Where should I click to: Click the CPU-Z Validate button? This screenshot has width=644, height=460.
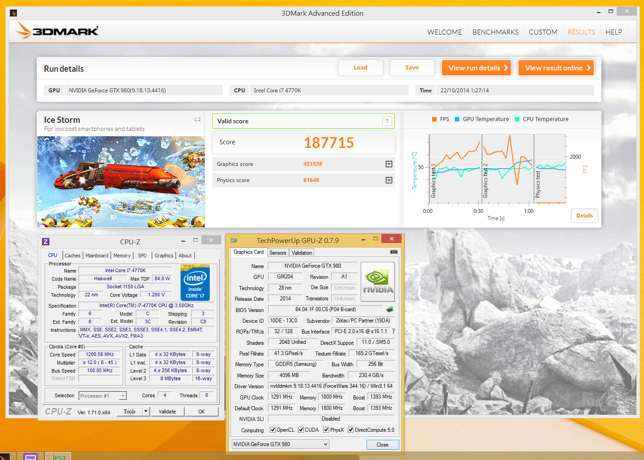coord(167,412)
